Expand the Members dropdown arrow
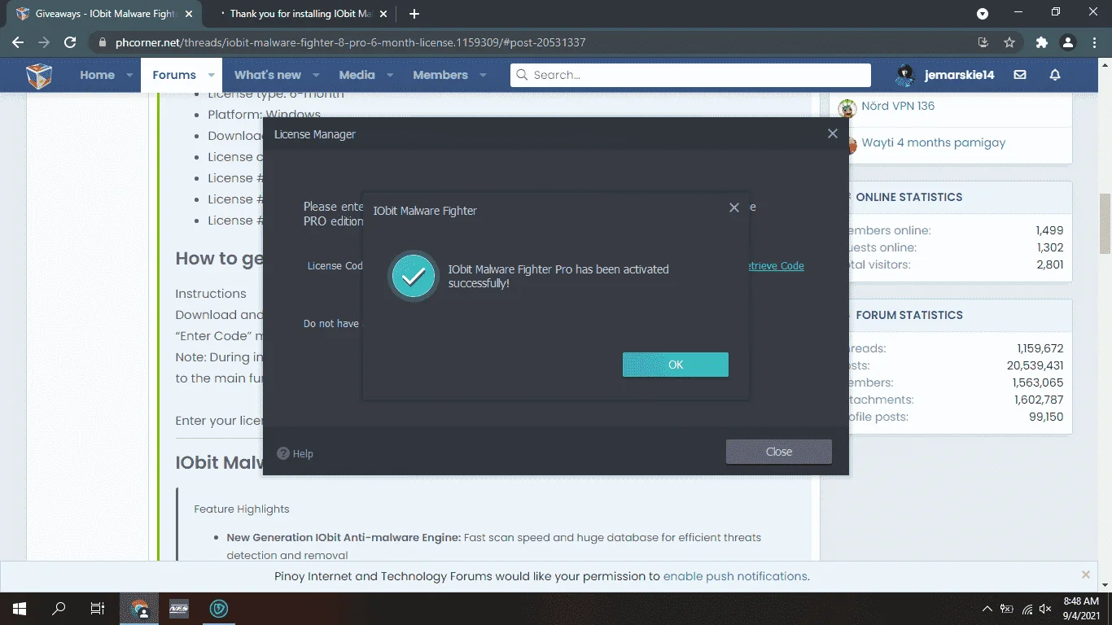 483,75
